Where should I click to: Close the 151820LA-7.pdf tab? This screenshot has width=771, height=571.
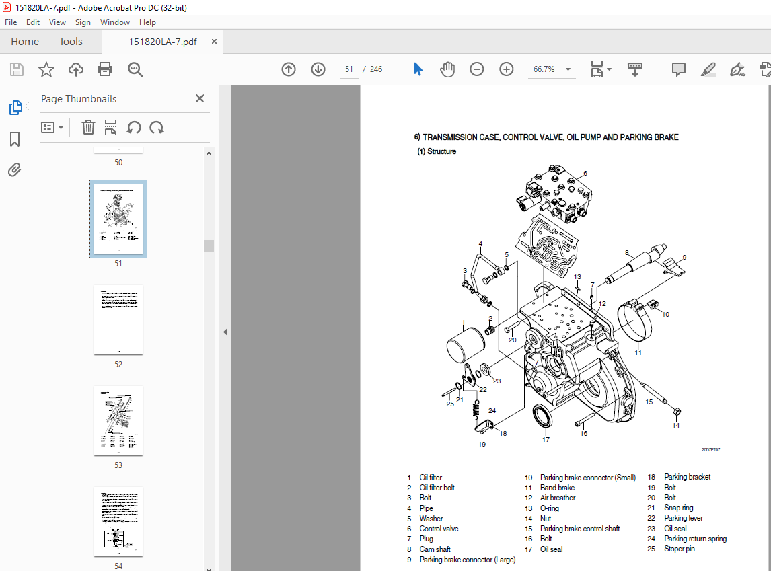click(x=214, y=42)
